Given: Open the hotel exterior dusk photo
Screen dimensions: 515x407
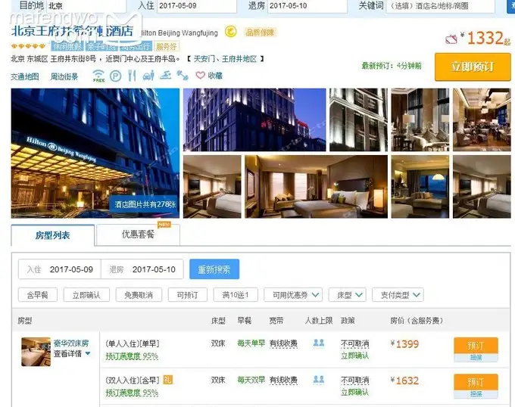Looking at the screenshot, I should (254, 120).
